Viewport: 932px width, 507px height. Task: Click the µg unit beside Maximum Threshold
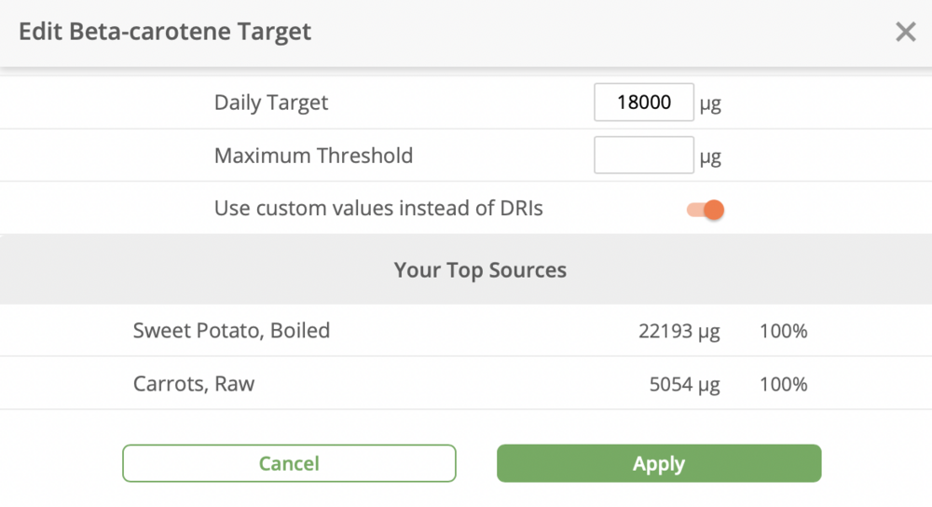pyautogui.click(x=710, y=157)
